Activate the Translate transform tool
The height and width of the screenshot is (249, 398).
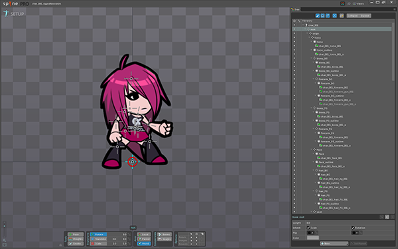tap(98, 239)
